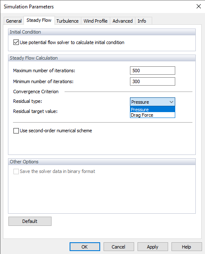This screenshot has width=205, height=254.
Task: Enable second-order numerical scheme checkbox
Action: click(16, 131)
